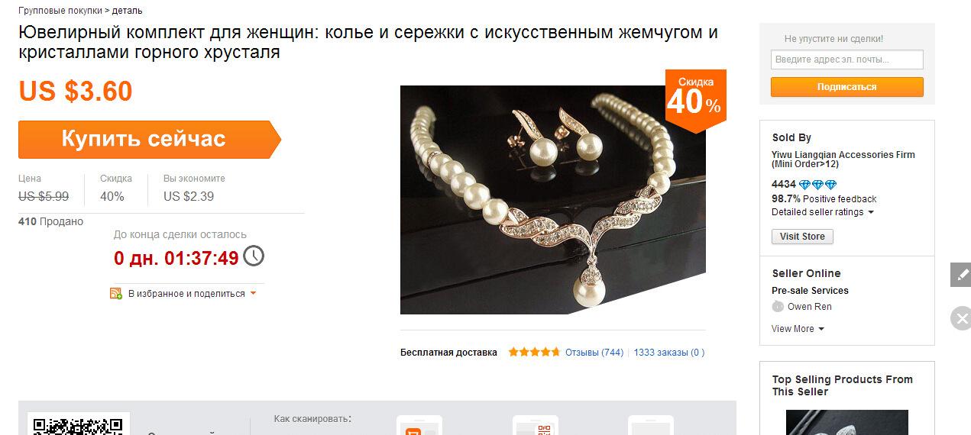Image resolution: width=971 pixels, height=435 pixels.
Task: Click Owen Ren's chat avatar icon
Action: point(778,307)
